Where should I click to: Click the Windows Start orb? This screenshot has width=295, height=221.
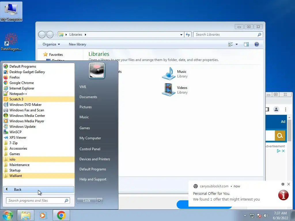[x=7, y=215]
